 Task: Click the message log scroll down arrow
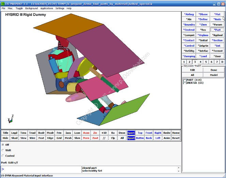(x=179, y=171)
